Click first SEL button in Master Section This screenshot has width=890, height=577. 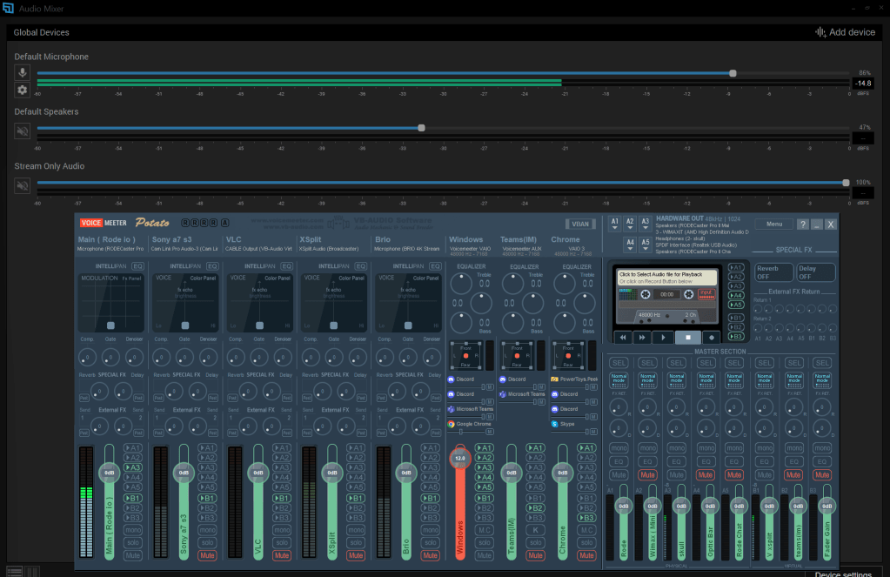[619, 363]
